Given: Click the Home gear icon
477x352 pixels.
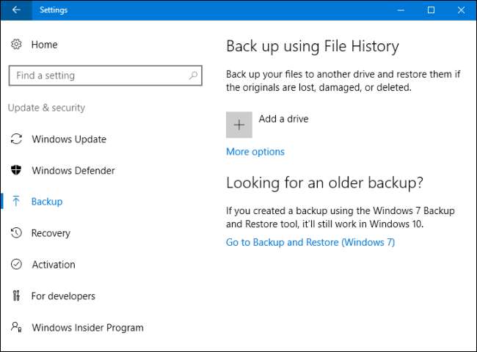Looking at the screenshot, I should click(x=16, y=45).
